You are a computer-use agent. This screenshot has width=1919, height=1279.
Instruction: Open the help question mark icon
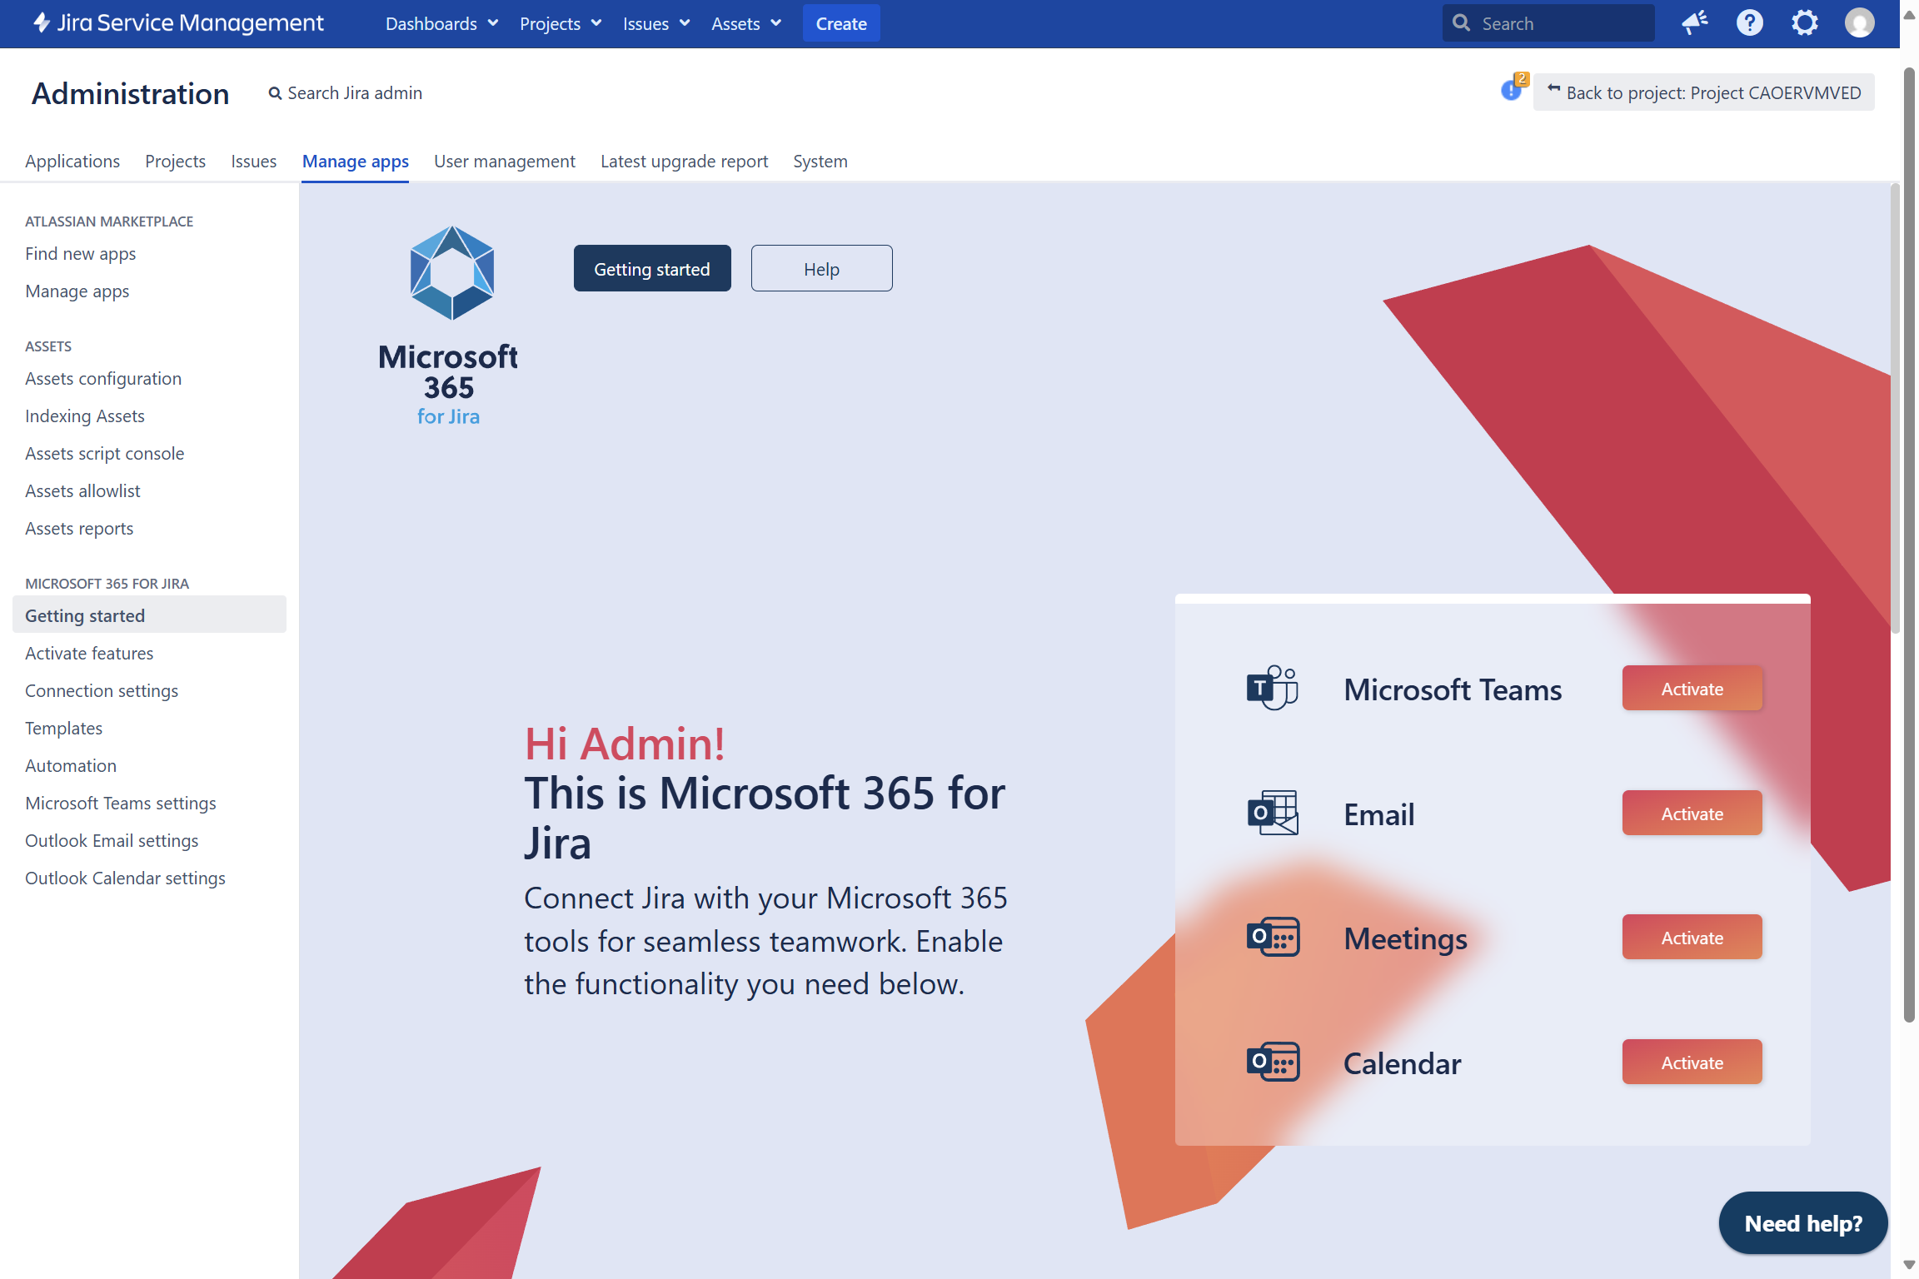coord(1749,23)
